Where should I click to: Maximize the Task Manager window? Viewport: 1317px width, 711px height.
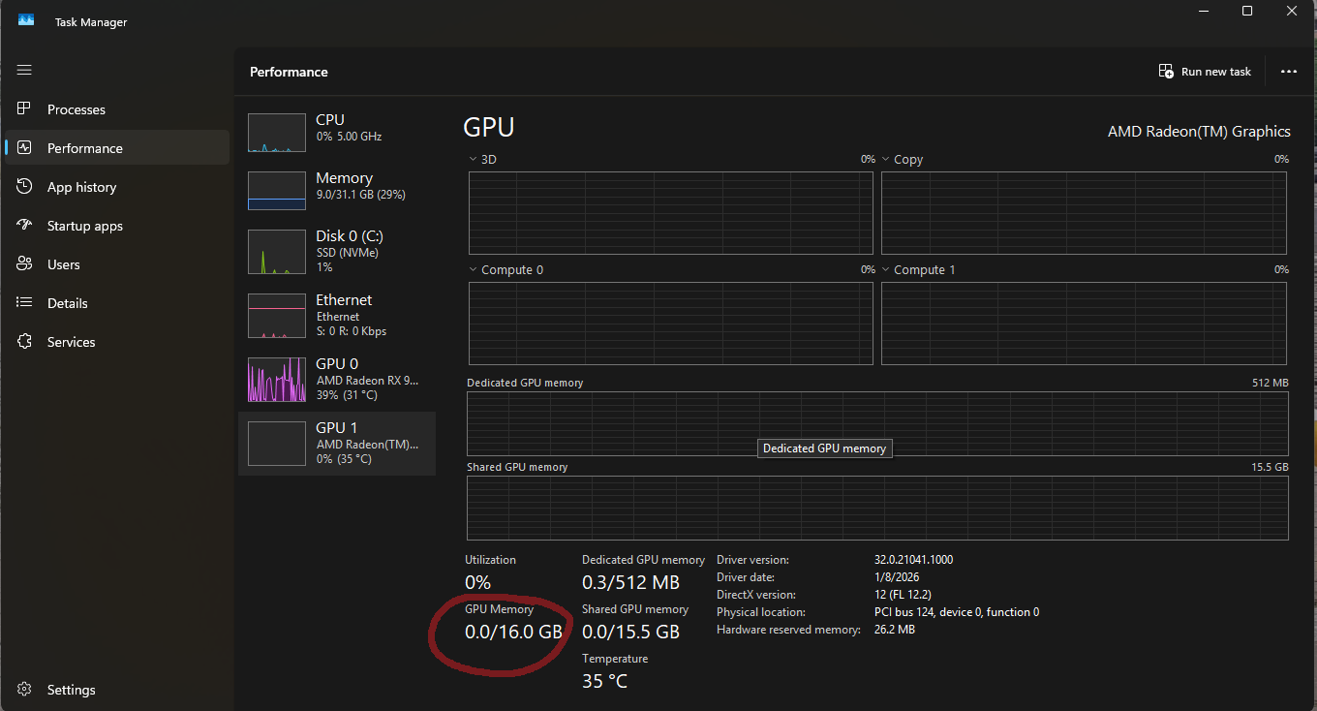1247,11
